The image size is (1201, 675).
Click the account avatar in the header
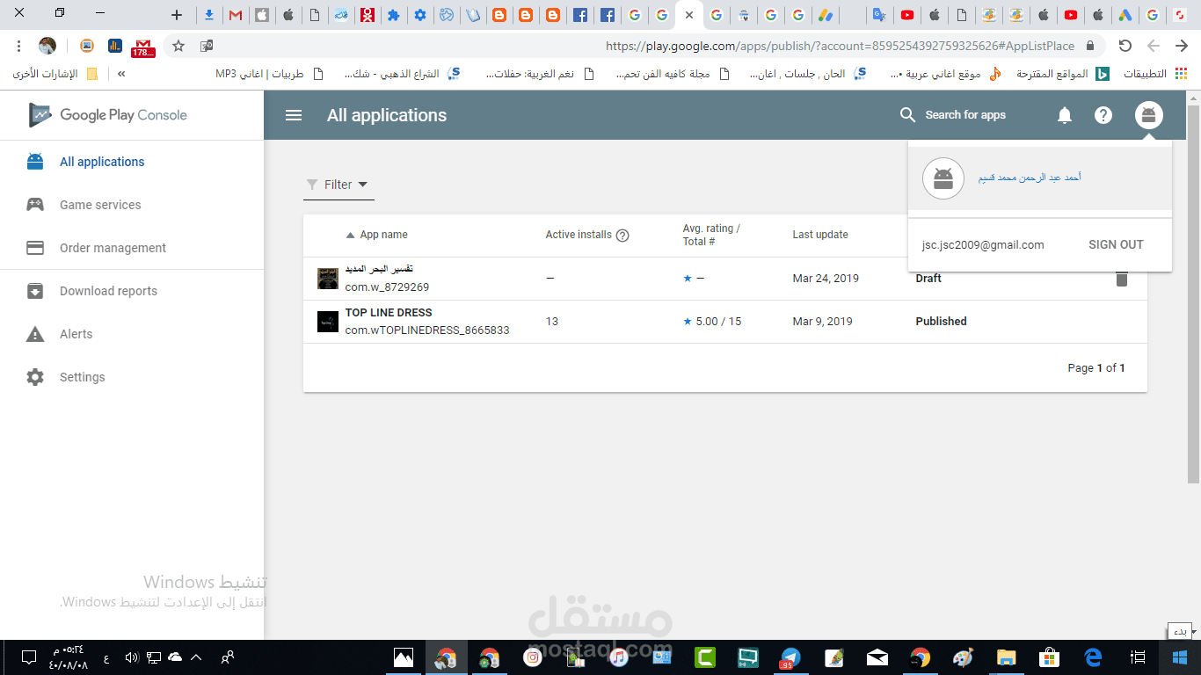[x=1148, y=115]
